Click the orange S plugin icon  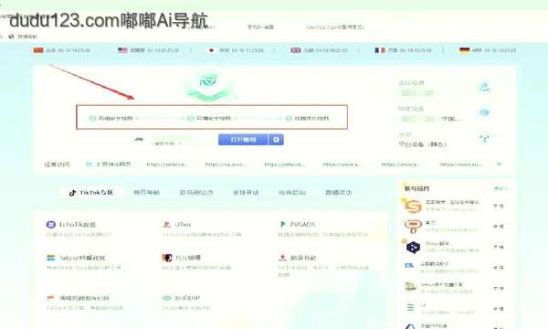tap(413, 206)
